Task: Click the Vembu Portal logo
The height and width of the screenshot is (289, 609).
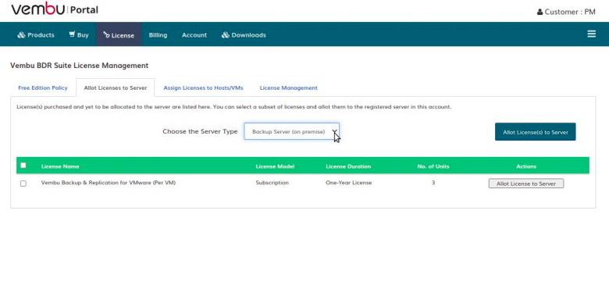Action: (x=55, y=9)
